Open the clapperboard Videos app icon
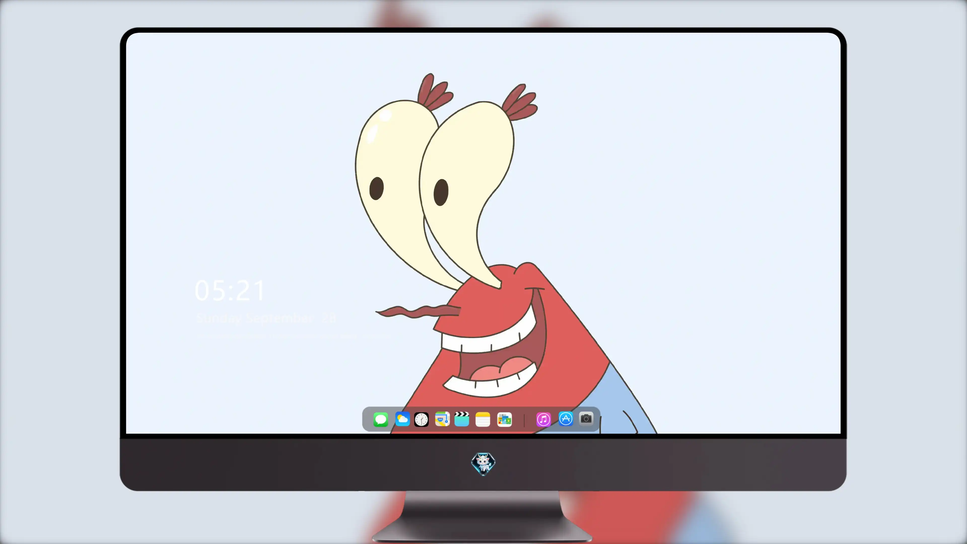The width and height of the screenshot is (967, 544). [462, 419]
